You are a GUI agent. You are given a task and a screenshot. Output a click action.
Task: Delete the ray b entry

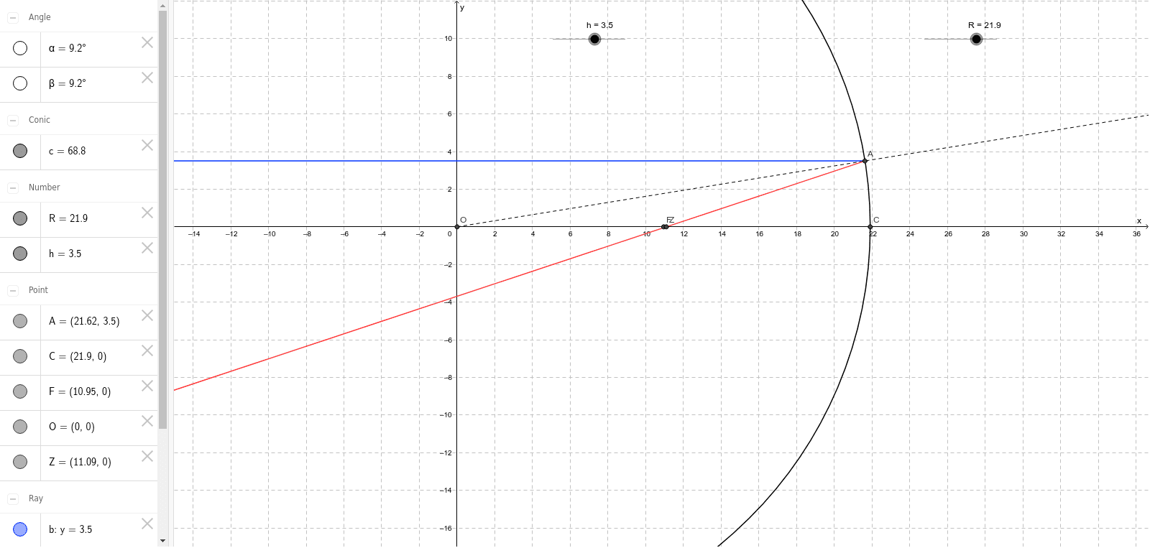click(147, 524)
